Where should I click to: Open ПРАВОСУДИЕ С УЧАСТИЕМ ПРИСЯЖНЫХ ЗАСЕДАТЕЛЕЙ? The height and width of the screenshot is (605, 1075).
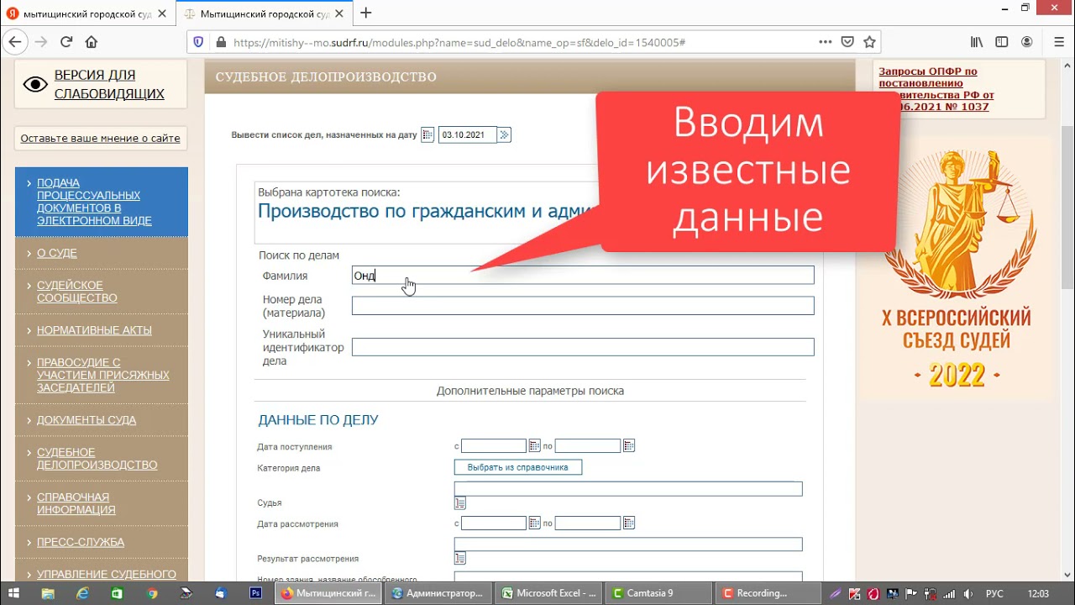pos(103,375)
